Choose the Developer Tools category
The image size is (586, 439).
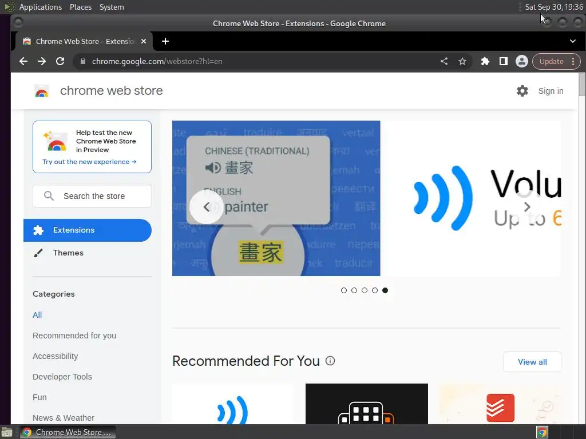(62, 376)
